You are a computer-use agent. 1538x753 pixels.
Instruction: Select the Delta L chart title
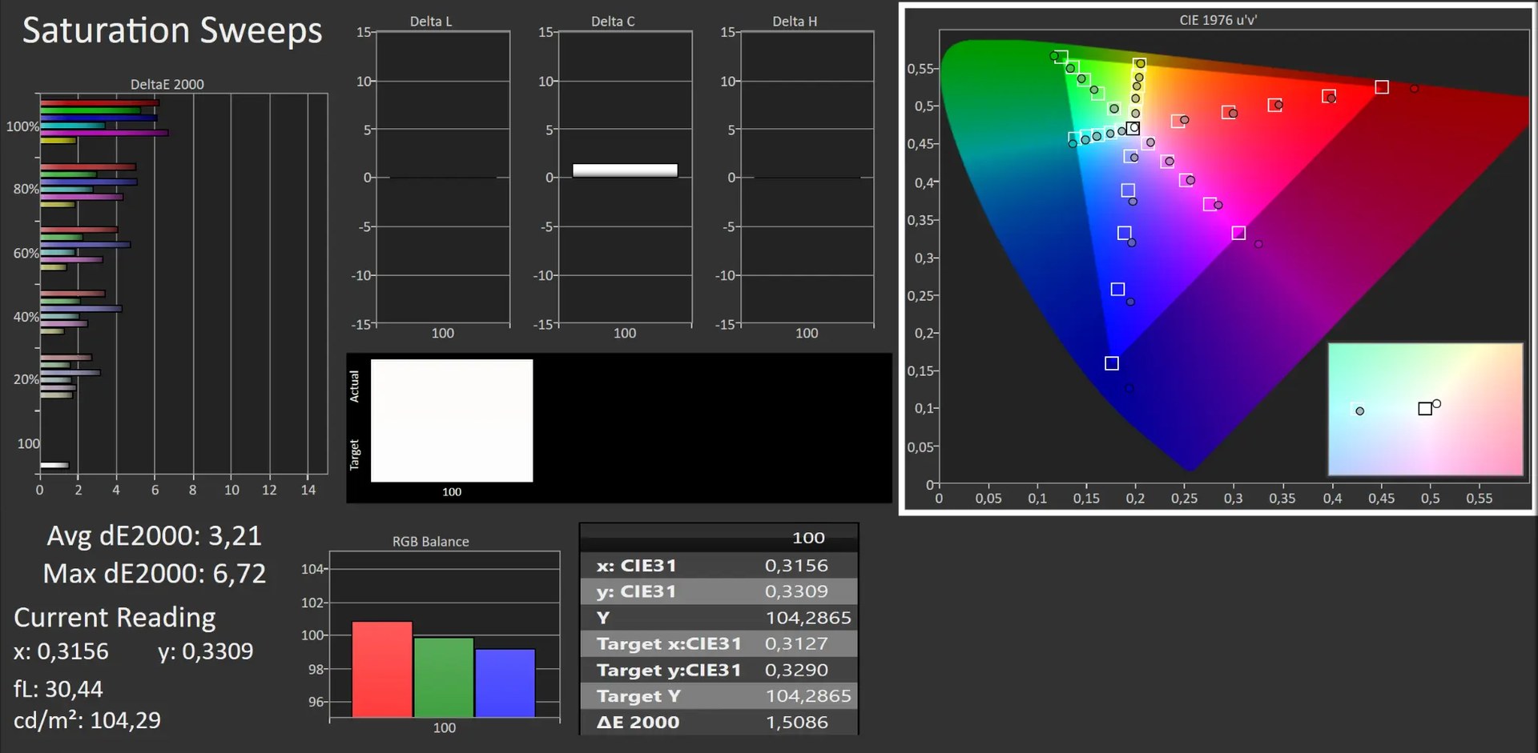pos(431,22)
